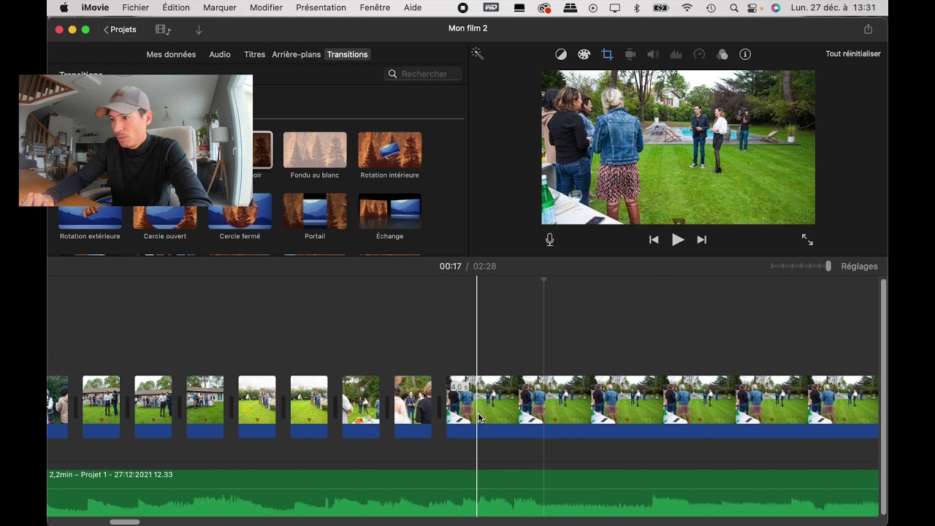Switch to Mes données tab
This screenshot has width=935, height=526.
pos(171,55)
